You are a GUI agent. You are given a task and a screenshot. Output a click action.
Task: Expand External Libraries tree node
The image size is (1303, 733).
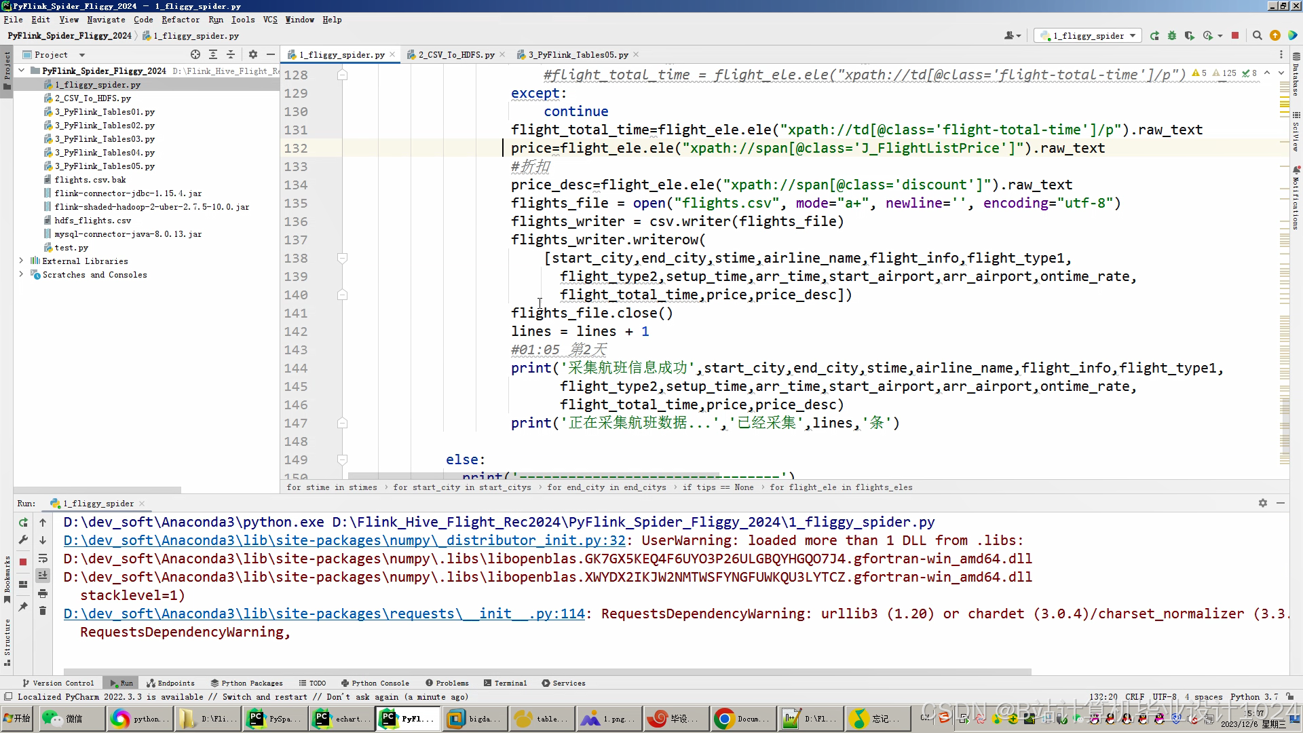coord(21,261)
